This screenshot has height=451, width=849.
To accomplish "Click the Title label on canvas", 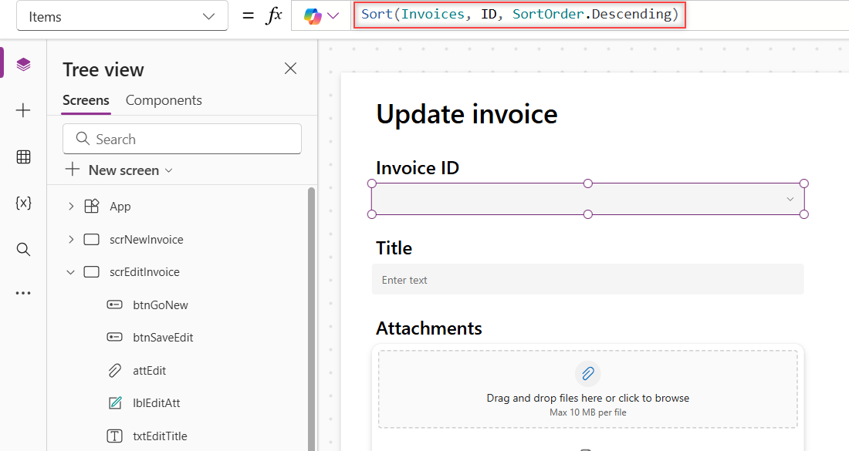I will click(394, 248).
